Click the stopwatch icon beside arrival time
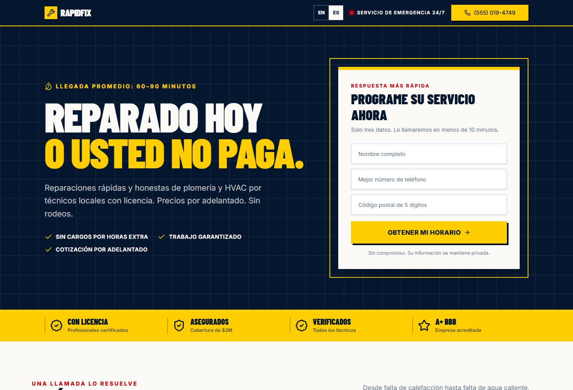This screenshot has height=390, width=573. coord(49,86)
